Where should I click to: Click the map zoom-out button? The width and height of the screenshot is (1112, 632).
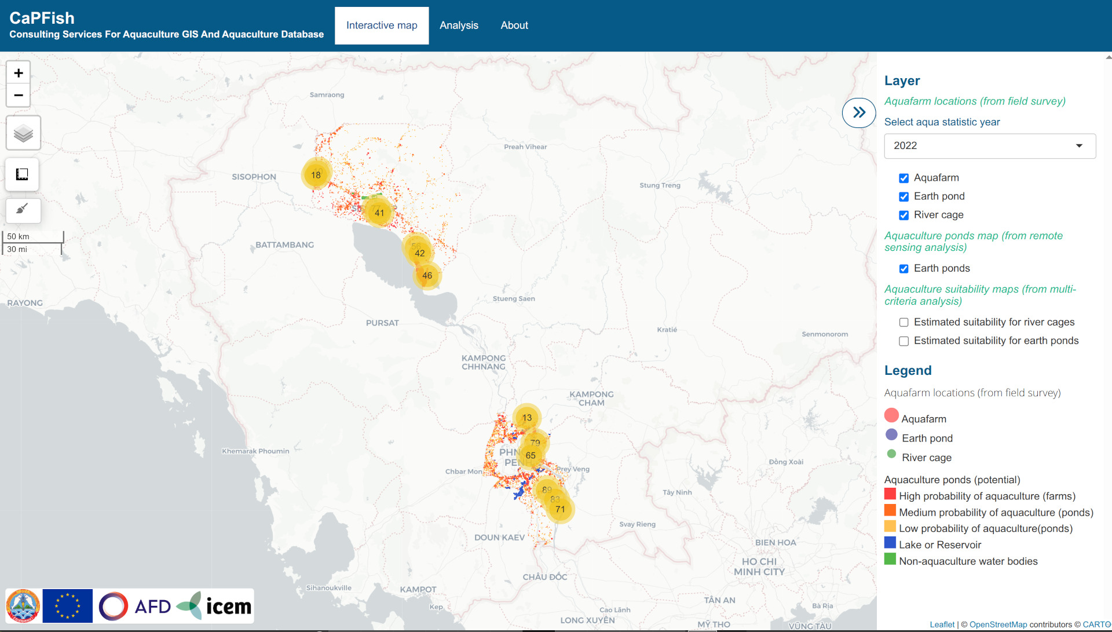pyautogui.click(x=18, y=95)
